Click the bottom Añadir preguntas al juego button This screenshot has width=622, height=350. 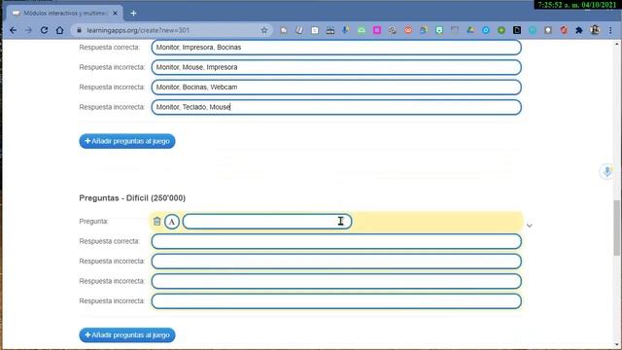click(127, 334)
